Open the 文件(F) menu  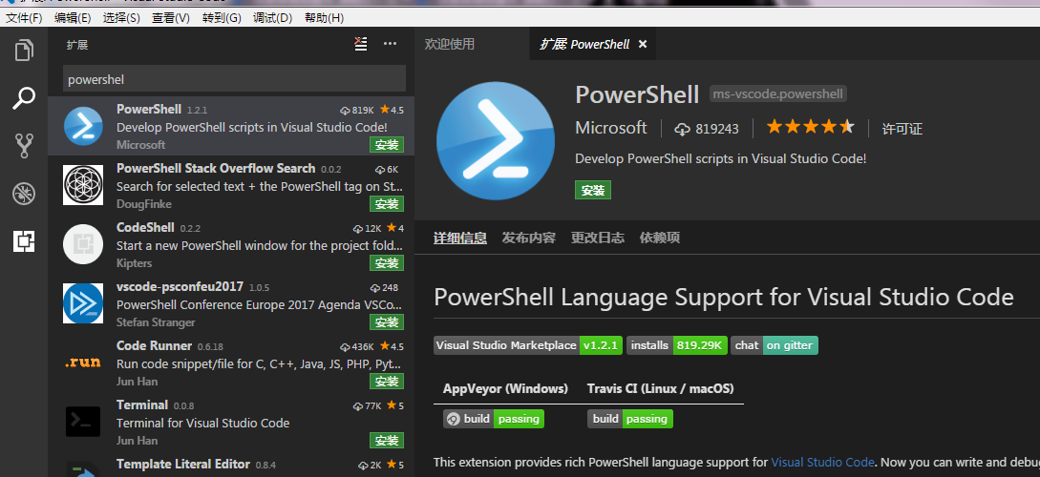(x=25, y=18)
